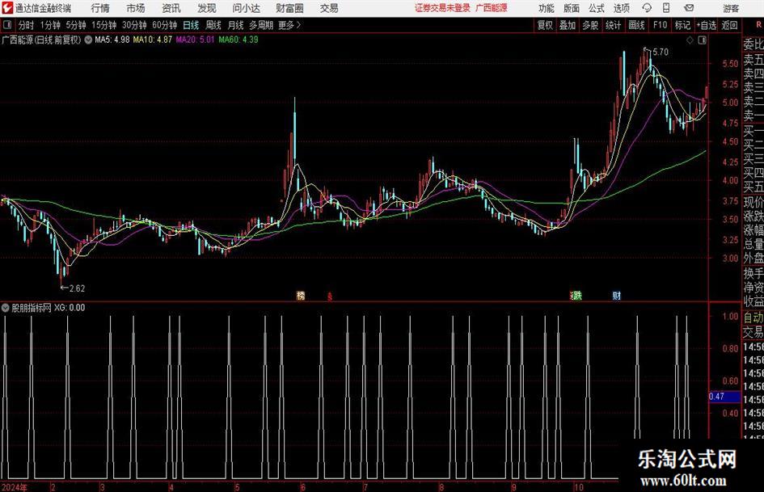Add stock via +自选 button
The width and height of the screenshot is (764, 492).
[x=706, y=25]
